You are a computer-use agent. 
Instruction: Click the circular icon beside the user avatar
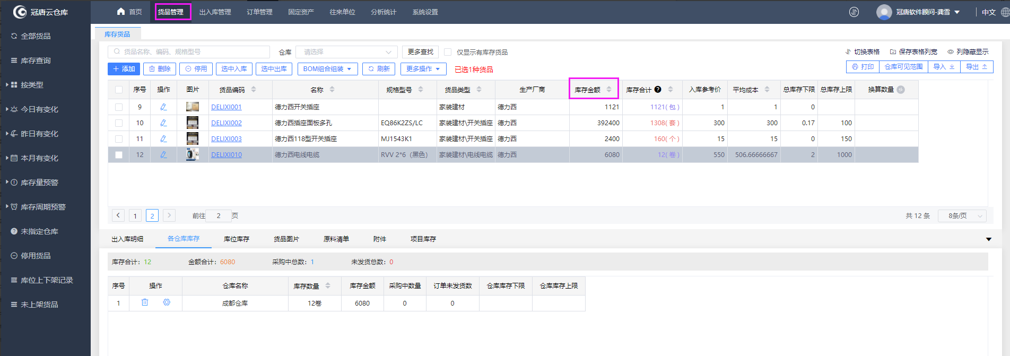(x=854, y=12)
